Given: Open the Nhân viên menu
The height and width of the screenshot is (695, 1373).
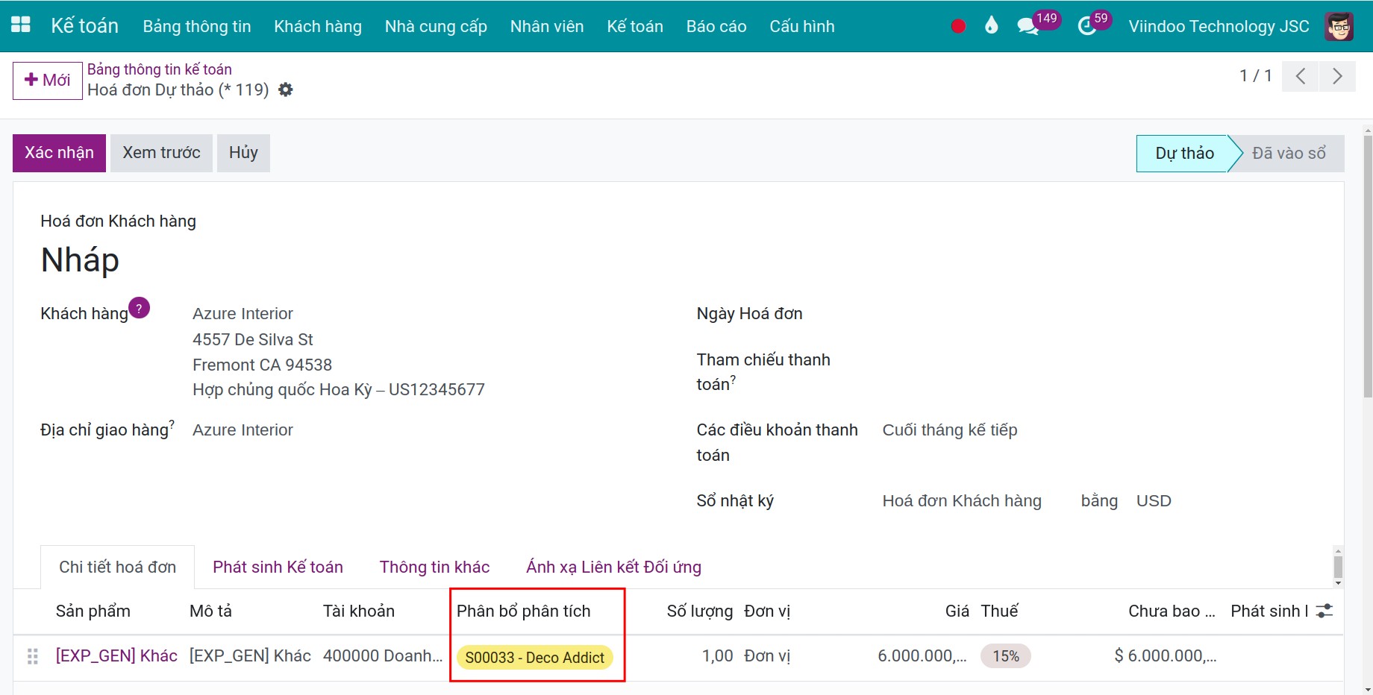Looking at the screenshot, I should [x=547, y=26].
